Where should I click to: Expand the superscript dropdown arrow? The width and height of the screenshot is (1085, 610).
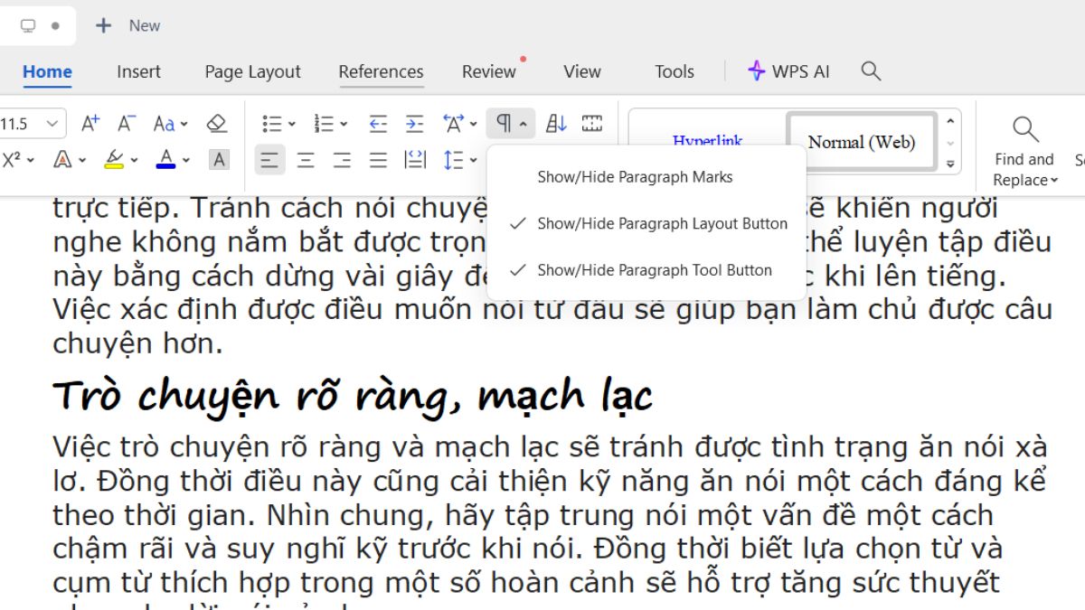(31, 161)
